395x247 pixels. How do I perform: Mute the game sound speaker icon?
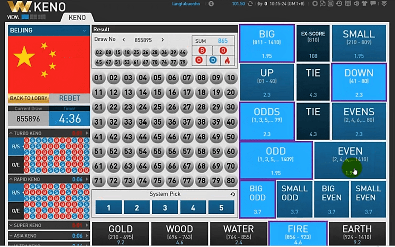click(356, 3)
